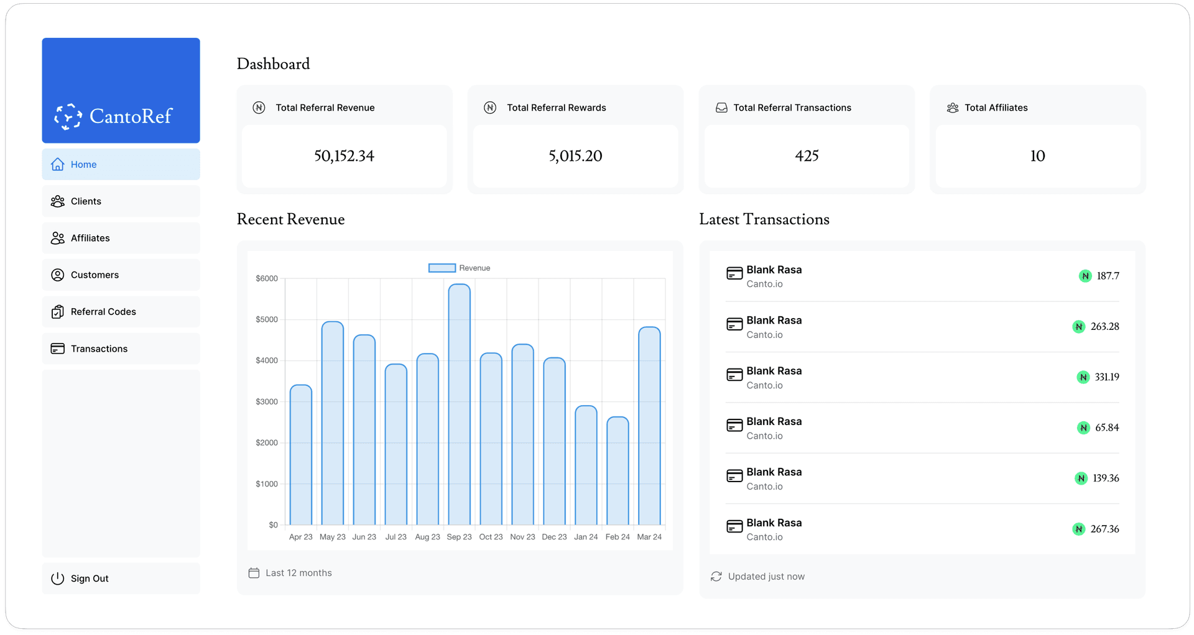Click the Referral Codes clipboard icon
The image size is (1194, 635).
58,312
